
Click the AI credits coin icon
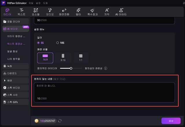pyautogui.click(x=36, y=121)
